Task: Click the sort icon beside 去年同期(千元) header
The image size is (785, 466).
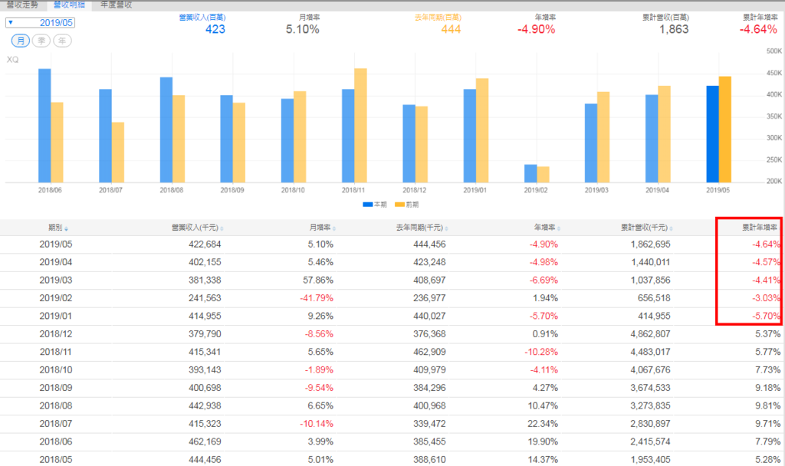Action: coord(446,228)
